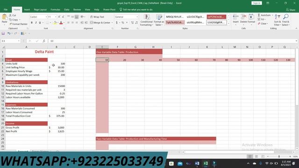Apply Percent Style to the cell
Image resolution: width=299 pixels, height=168 pixels.
pyautogui.click(x=123, y=23)
